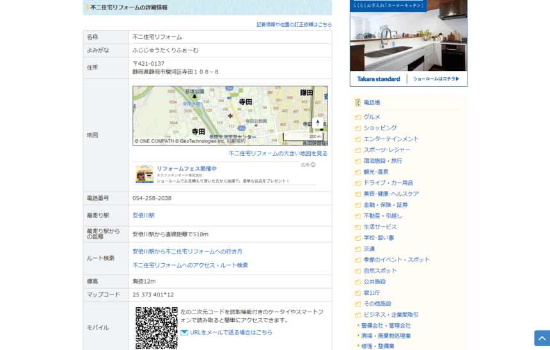Open the リフォームフェス開催中 ad link
The width and height of the screenshot is (550, 350).
tap(186, 169)
